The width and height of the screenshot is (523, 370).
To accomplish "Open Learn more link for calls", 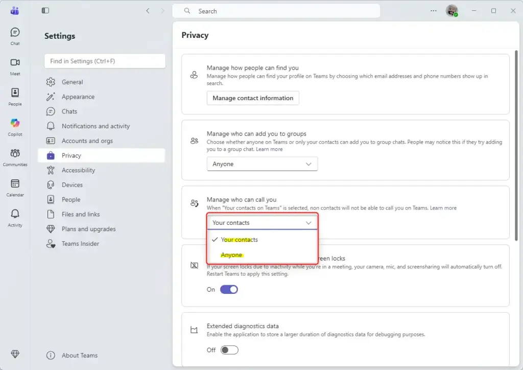I will click(x=443, y=208).
